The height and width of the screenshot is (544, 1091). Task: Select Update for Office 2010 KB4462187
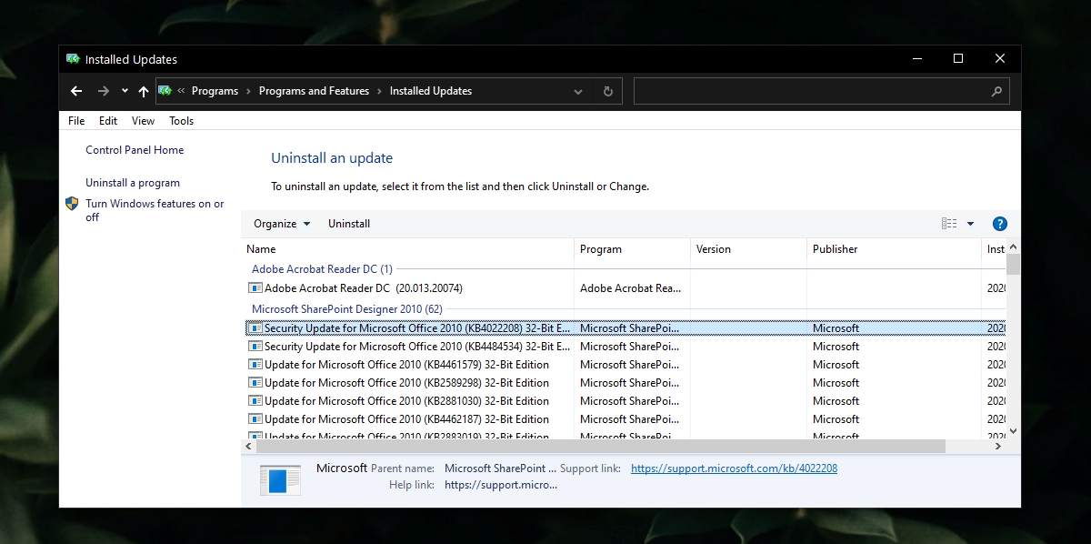click(x=625, y=419)
